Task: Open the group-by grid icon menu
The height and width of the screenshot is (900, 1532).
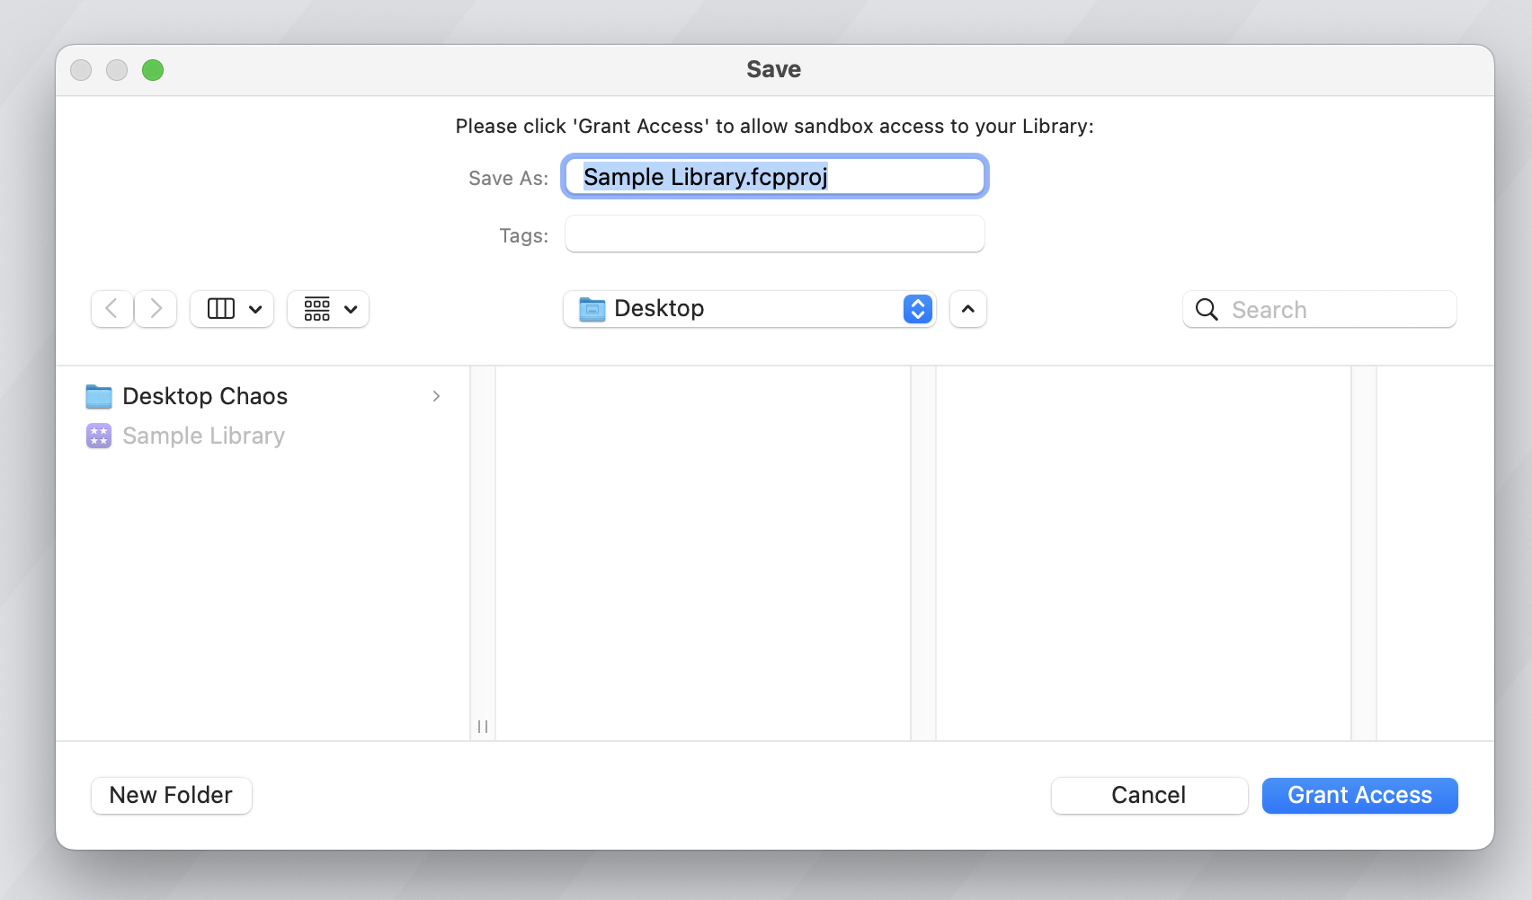Action: [x=328, y=309]
